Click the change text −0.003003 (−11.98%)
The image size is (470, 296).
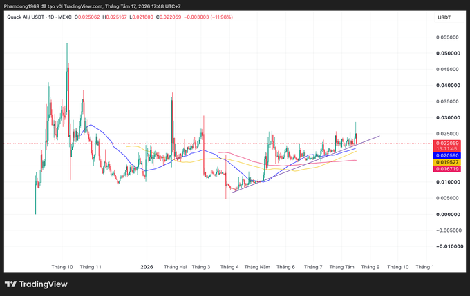[208, 17]
